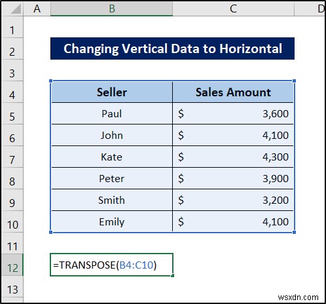326x304 pixels.
Task: Select the cell containing 'Paul'
Action: coord(112,113)
